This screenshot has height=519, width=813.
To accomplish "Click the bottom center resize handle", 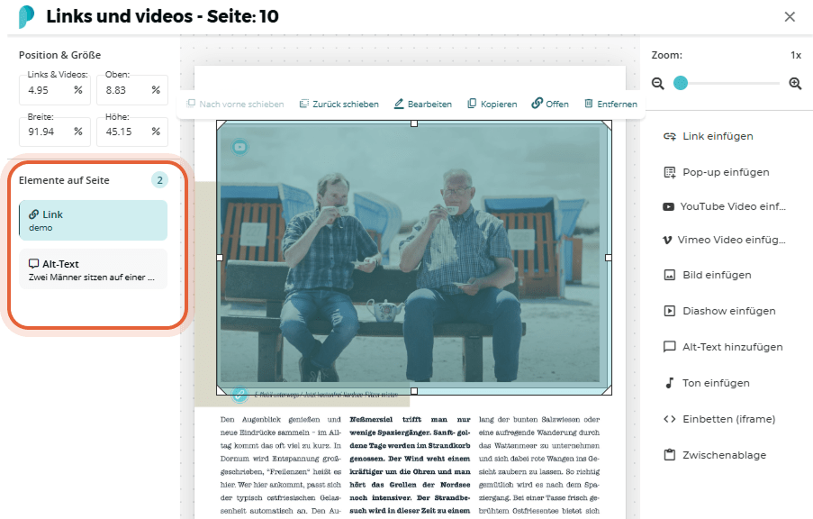I will point(414,391).
